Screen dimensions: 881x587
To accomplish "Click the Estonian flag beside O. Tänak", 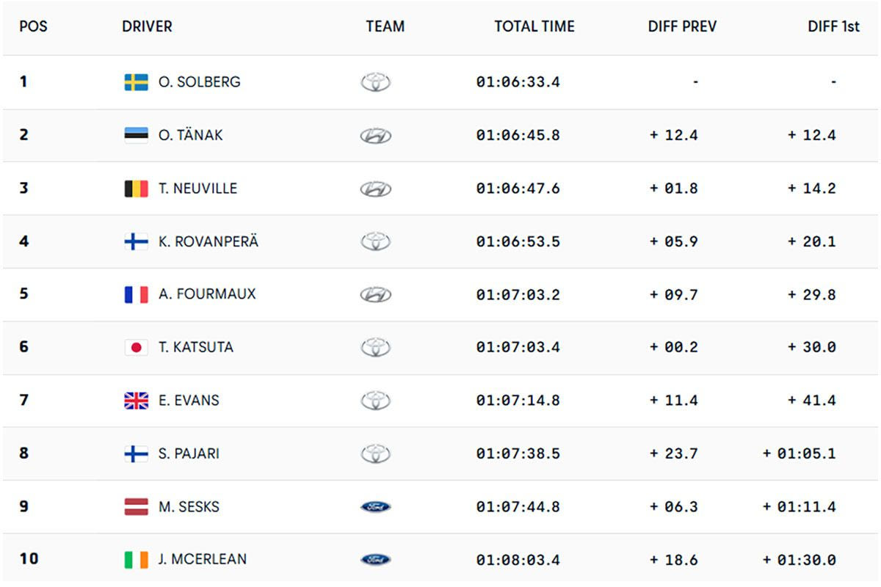I will [x=137, y=135].
